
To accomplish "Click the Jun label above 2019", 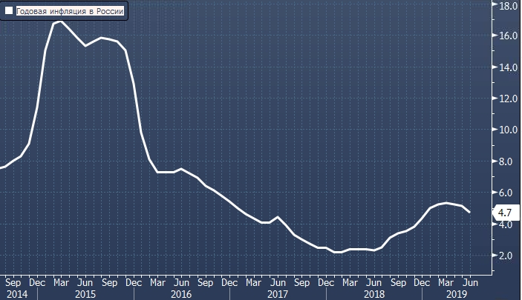I will (471, 281).
